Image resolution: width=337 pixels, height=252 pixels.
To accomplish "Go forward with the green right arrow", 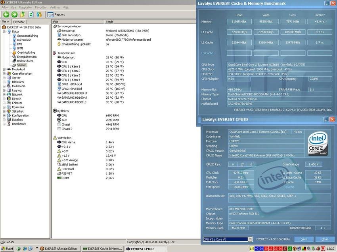I will click(14, 14).
